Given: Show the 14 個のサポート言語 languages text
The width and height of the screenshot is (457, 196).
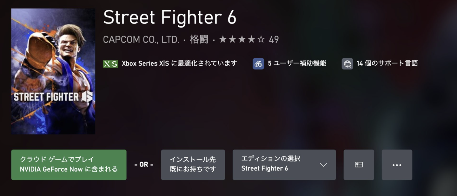Looking at the screenshot, I should [387, 63].
